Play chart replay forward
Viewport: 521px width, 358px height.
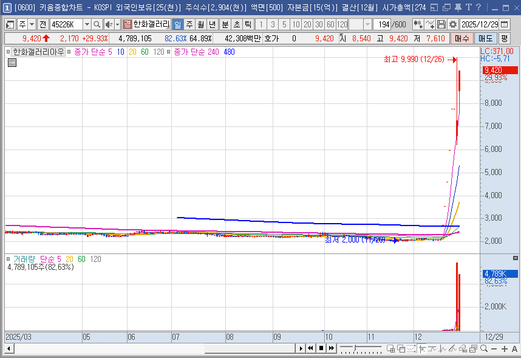point(301,348)
